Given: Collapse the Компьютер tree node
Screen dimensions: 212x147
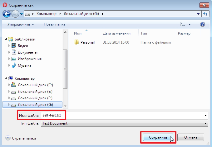Looking at the screenshot, I should 6,78.
